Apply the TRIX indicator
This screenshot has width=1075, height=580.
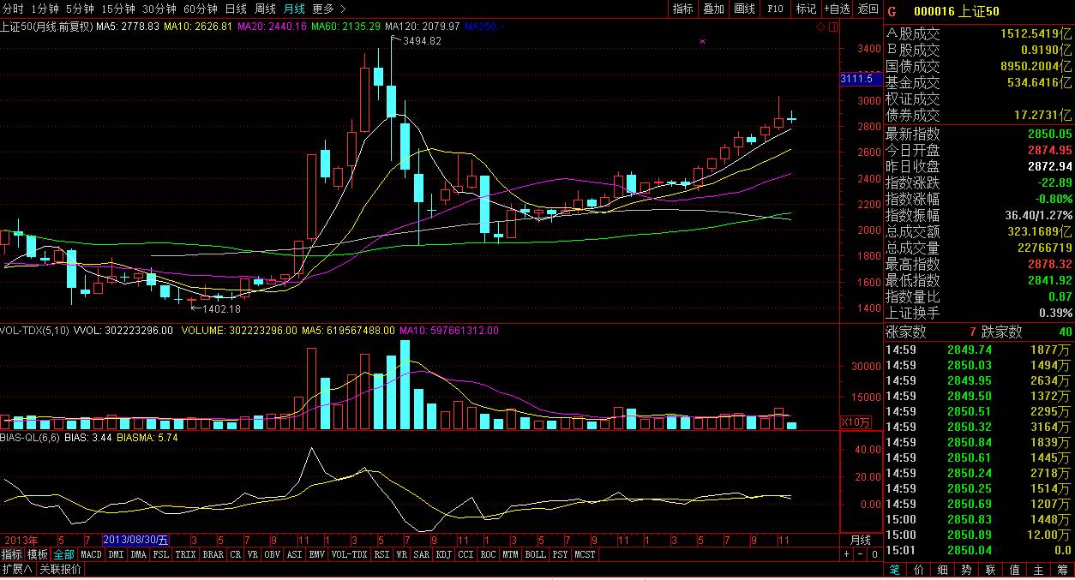coord(186,554)
